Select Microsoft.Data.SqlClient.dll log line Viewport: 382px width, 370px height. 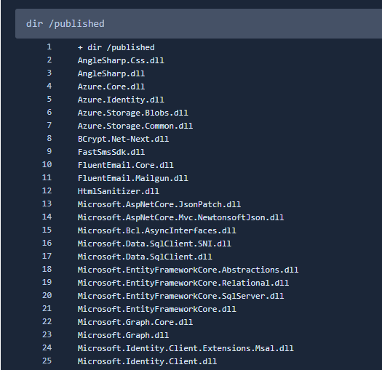point(145,257)
